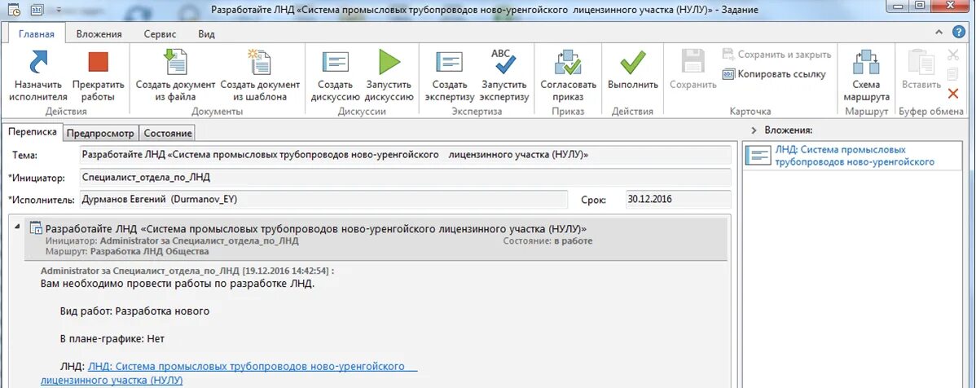Image resolution: width=976 pixels, height=388 pixels.
Task: Click Создать документ из шаблона icon
Action: coord(260,62)
